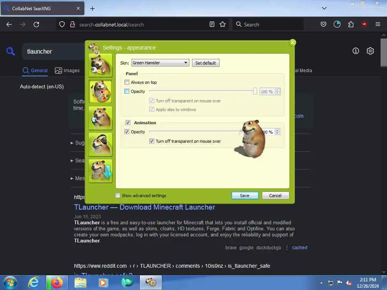Click the Animation opacity percent stepper arrows
Screen dimensions: 387x290
tap(277, 132)
